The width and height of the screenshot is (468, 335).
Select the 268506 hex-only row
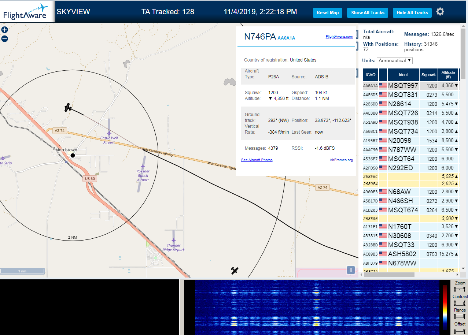pyautogui.click(x=410, y=218)
